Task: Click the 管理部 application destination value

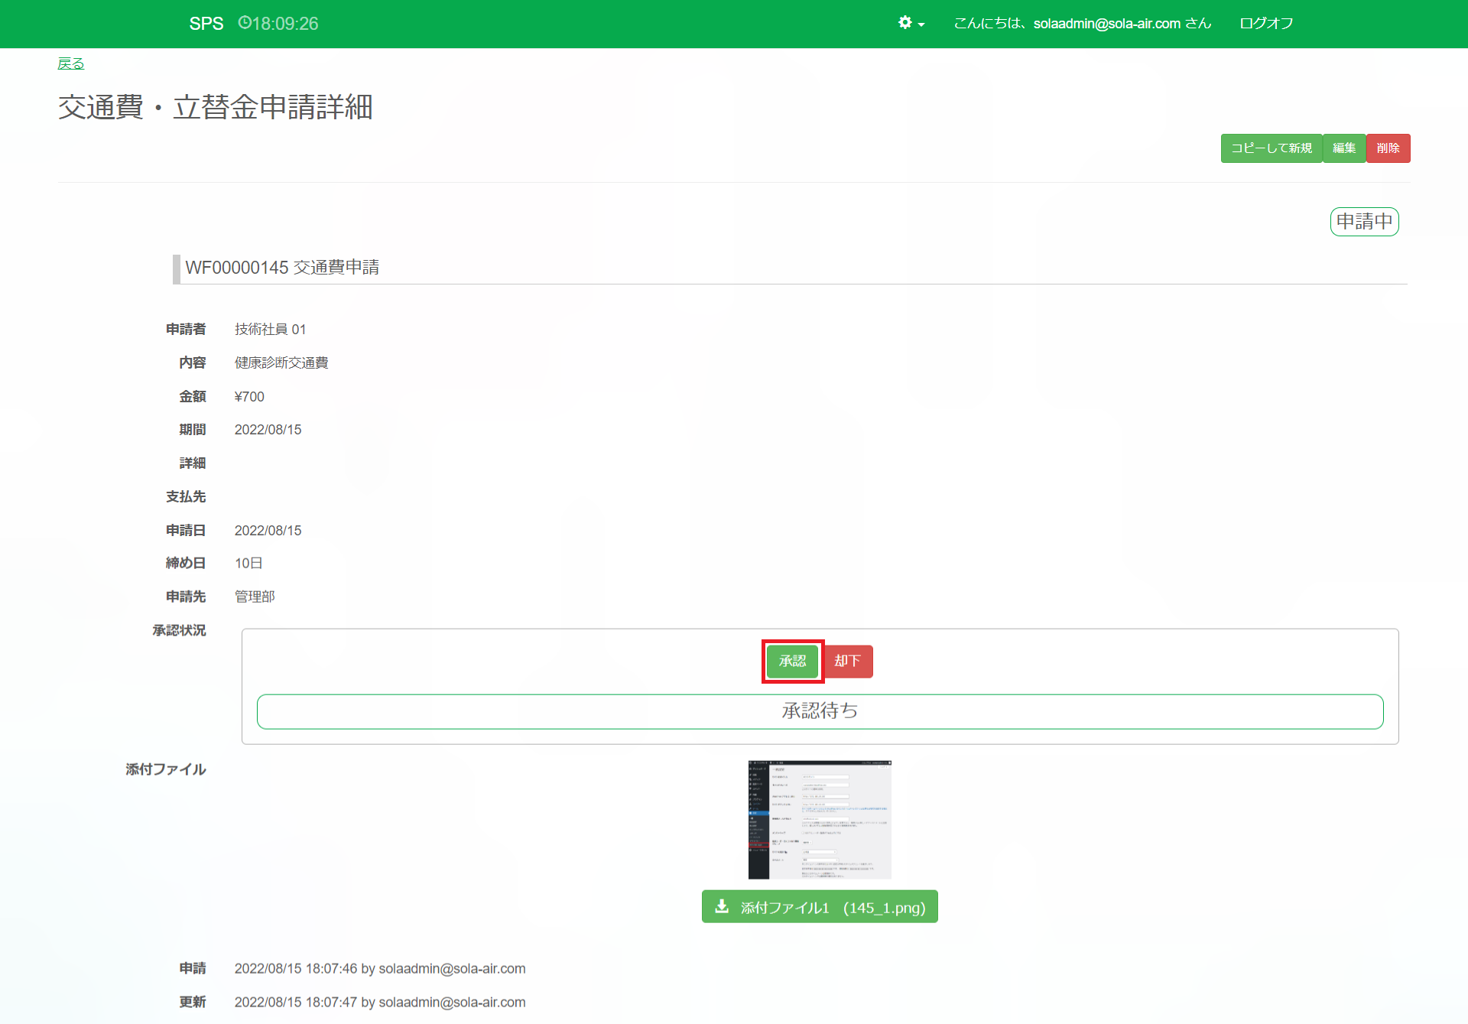Action: (x=255, y=597)
